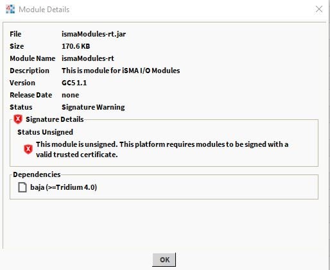Click the File field label

[x=15, y=34]
